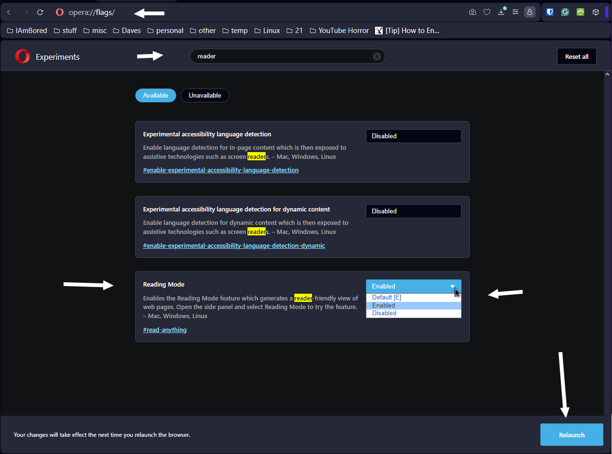Open #enable-experimental-accessibility-language-detection-dynamic link
Viewport: 612px width, 454px height.
pyautogui.click(x=234, y=246)
